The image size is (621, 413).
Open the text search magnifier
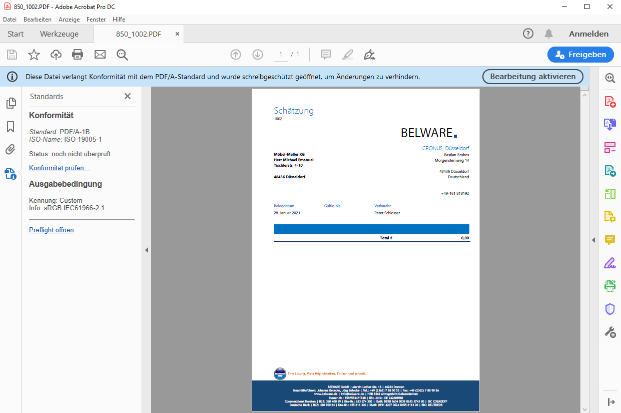pos(122,55)
